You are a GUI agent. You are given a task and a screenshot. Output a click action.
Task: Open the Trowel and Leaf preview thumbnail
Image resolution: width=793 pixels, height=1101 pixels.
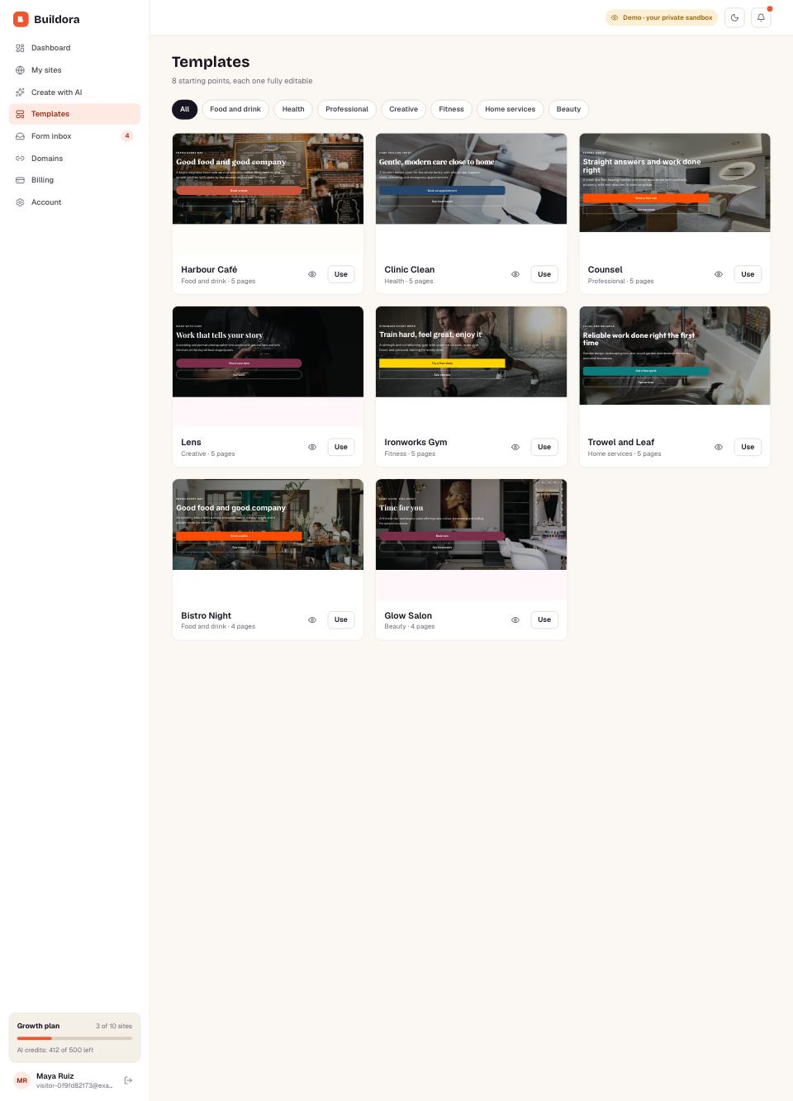click(x=675, y=366)
